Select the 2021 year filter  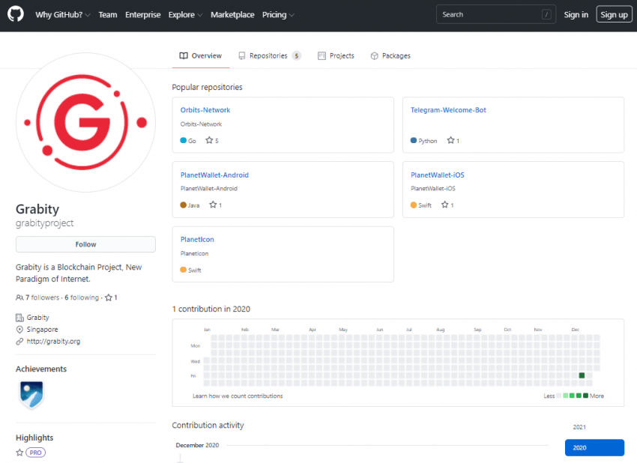coord(579,427)
